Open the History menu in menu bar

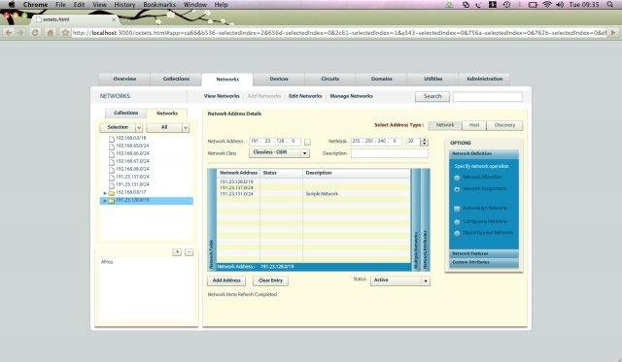[x=124, y=4]
